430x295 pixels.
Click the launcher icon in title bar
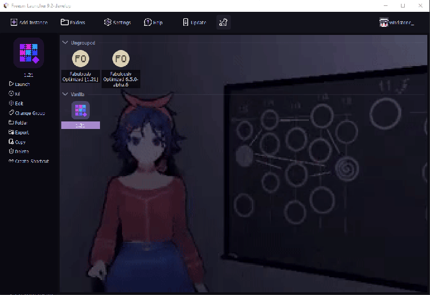pos(6,5)
